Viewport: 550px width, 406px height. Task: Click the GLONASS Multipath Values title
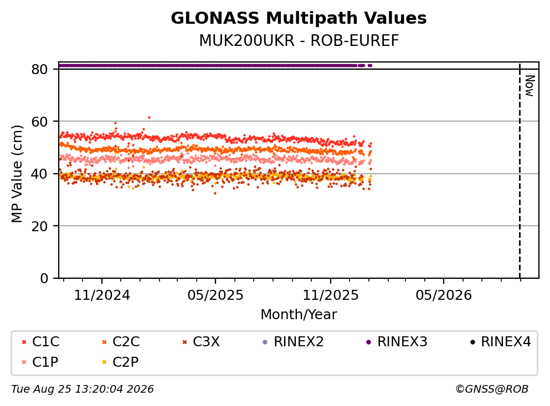[299, 18]
